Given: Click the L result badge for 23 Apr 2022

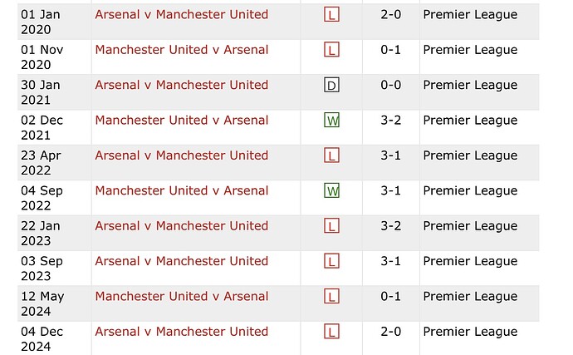Looking at the screenshot, I should 331,155.
